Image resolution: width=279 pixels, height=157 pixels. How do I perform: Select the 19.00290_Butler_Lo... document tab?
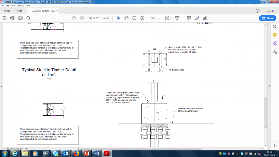coord(43,11)
